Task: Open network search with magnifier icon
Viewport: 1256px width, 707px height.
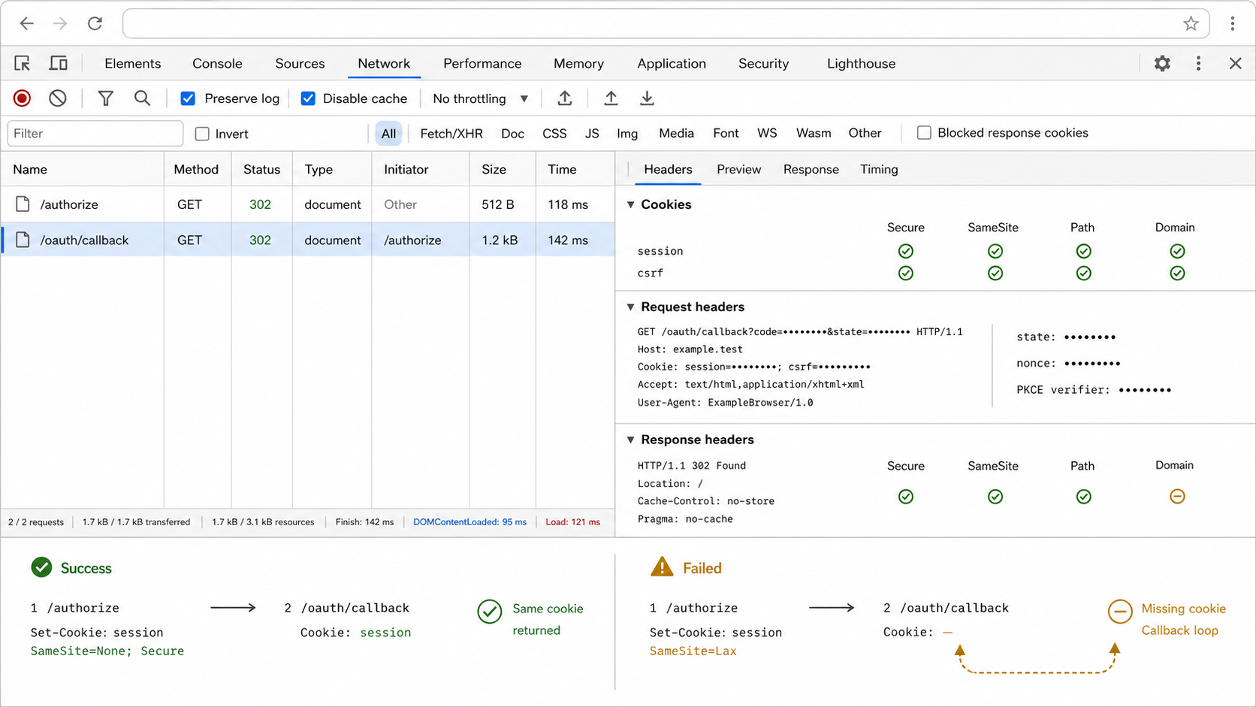Action: 142,98
